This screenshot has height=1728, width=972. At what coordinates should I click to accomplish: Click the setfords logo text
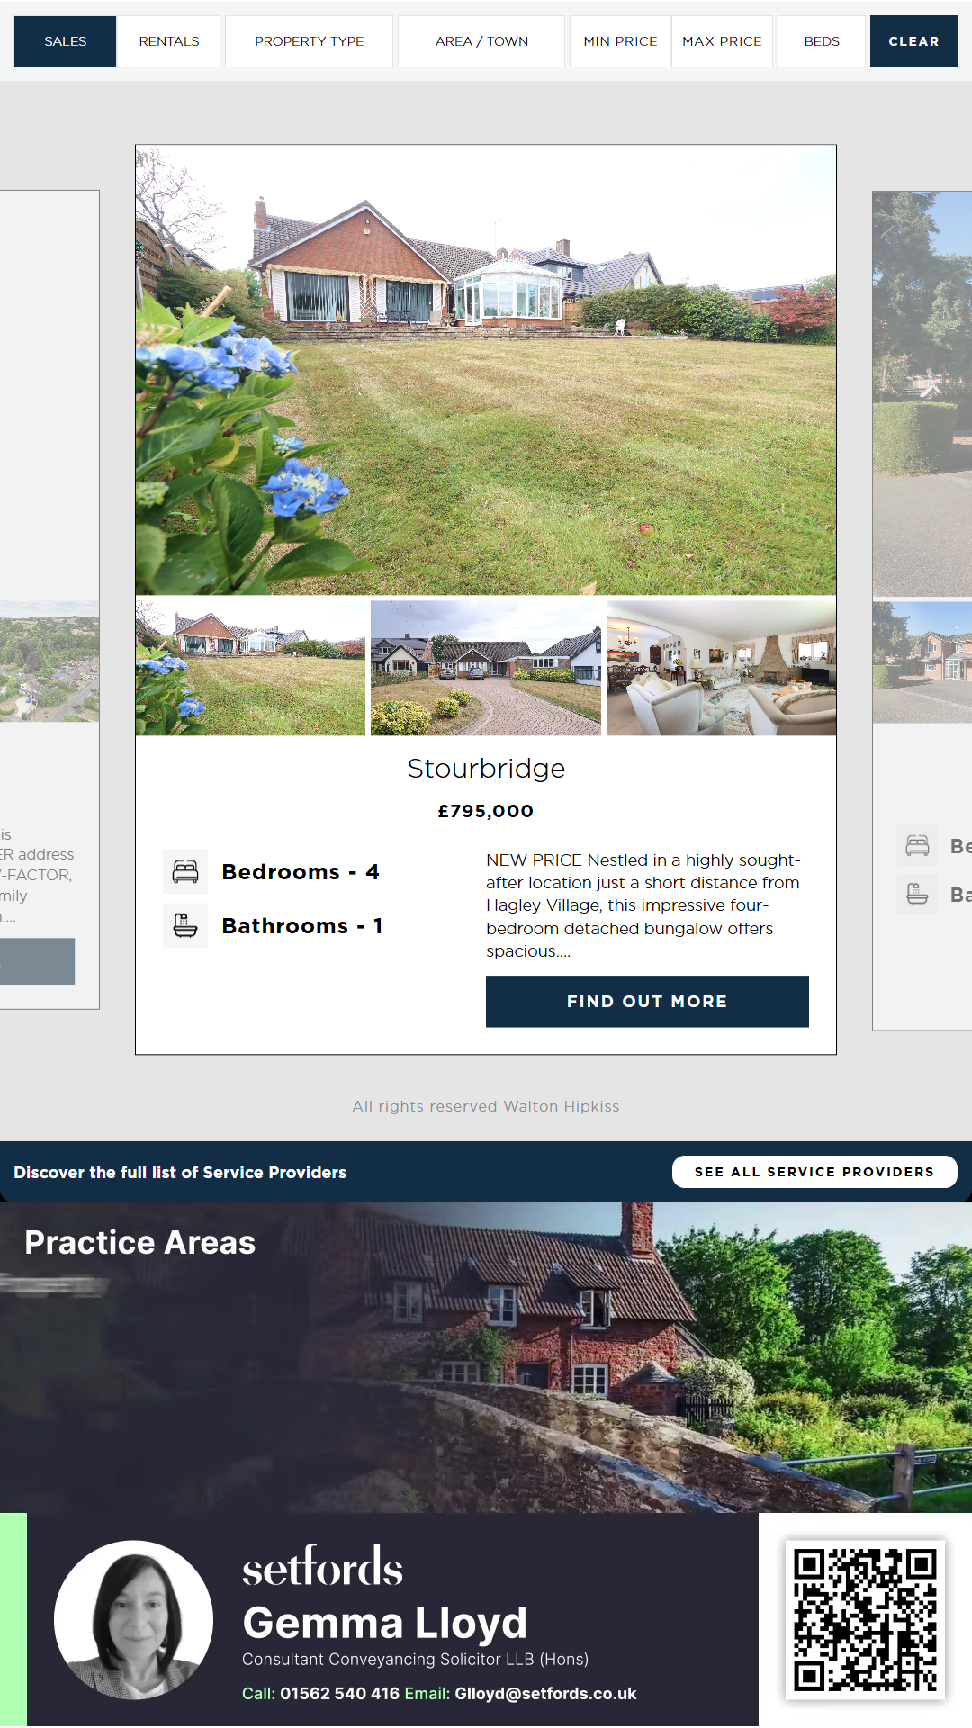click(x=322, y=1567)
